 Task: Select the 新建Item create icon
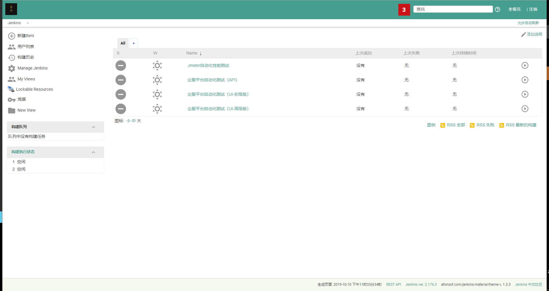coord(11,36)
